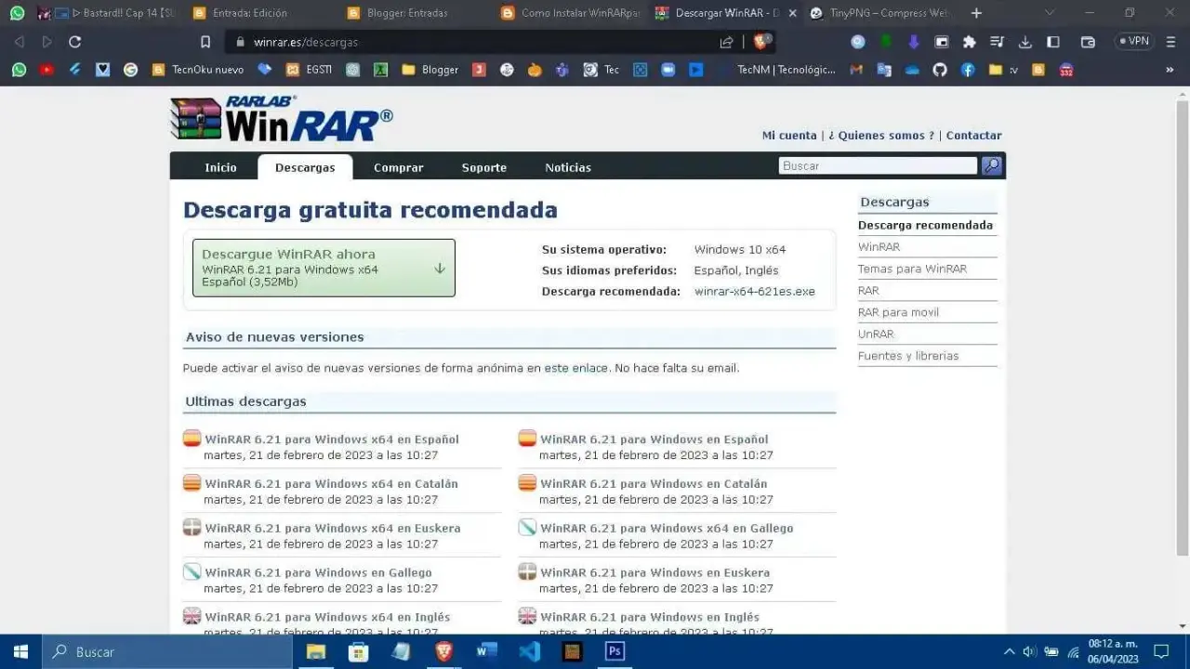
Task: Open the Mi cuenta link
Action: point(789,136)
